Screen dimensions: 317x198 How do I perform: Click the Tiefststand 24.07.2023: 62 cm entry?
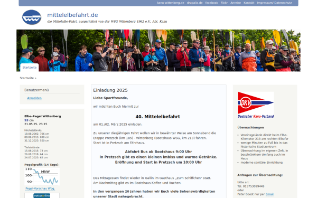(x=36, y=157)
